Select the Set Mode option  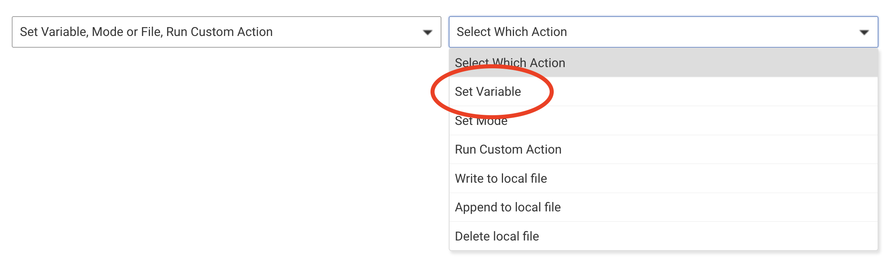663,120
